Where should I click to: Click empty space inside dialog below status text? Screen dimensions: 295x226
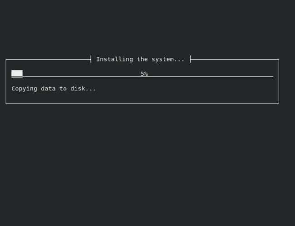tap(143, 97)
